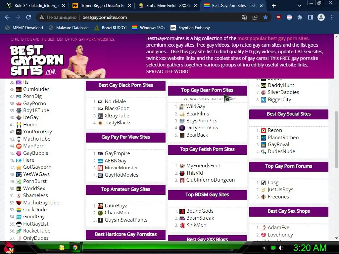Open the not-secure warning icon in address bar
The height and width of the screenshot is (254, 339).
pos(41,17)
